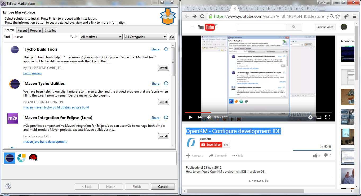Click the help question mark icon
The width and height of the screenshot is (361, 196).
(8, 186)
